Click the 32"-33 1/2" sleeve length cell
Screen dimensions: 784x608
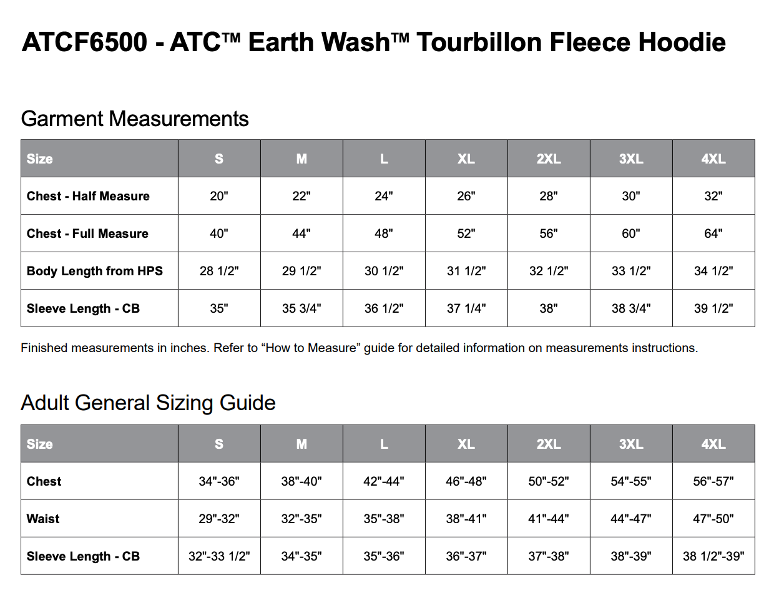[x=218, y=556]
